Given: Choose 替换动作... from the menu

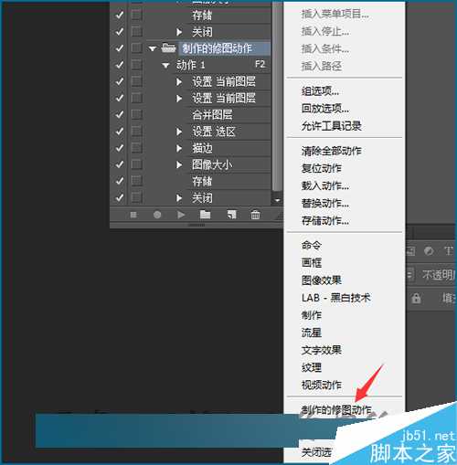Looking at the screenshot, I should [325, 203].
